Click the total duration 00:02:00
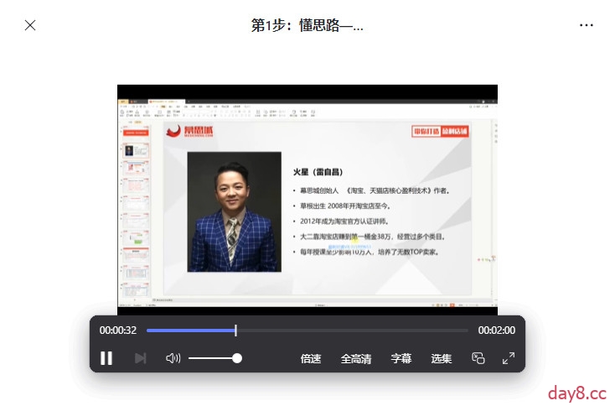The height and width of the screenshot is (406, 615). tap(496, 331)
